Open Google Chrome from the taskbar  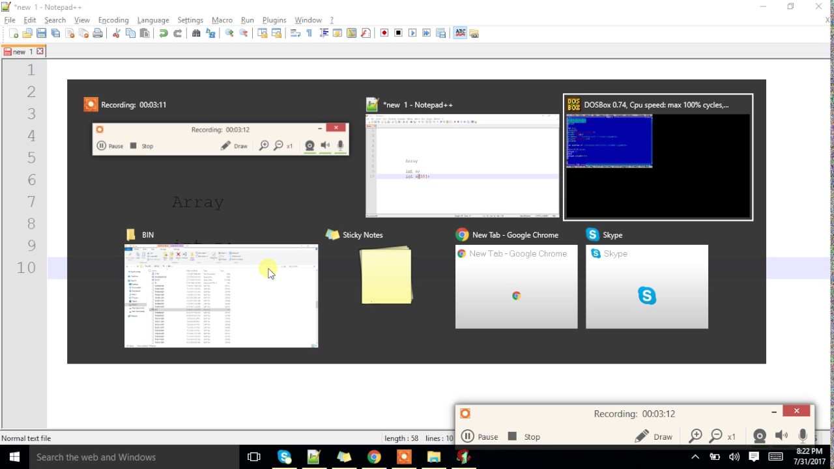click(374, 457)
